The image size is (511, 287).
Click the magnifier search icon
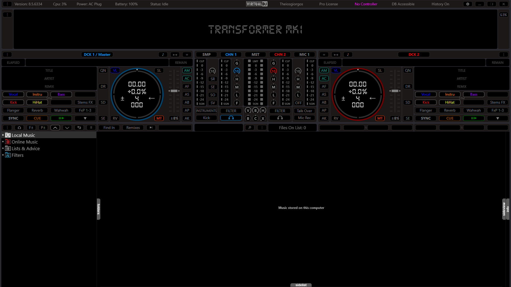(x=250, y=128)
